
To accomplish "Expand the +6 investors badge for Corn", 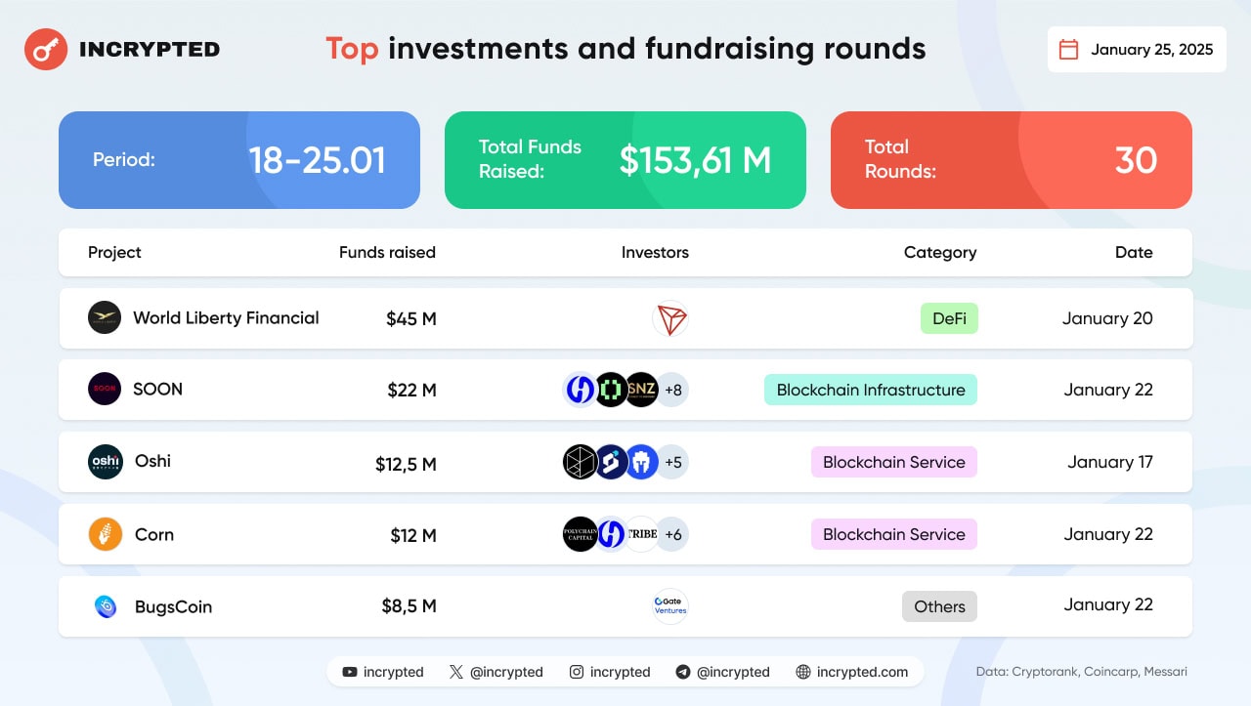I will point(672,534).
